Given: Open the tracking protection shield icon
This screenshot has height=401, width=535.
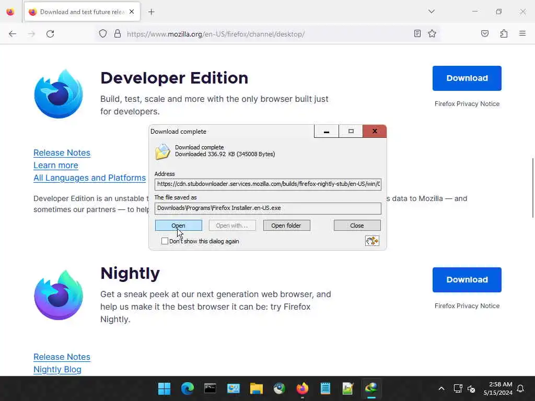Looking at the screenshot, I should tap(103, 34).
